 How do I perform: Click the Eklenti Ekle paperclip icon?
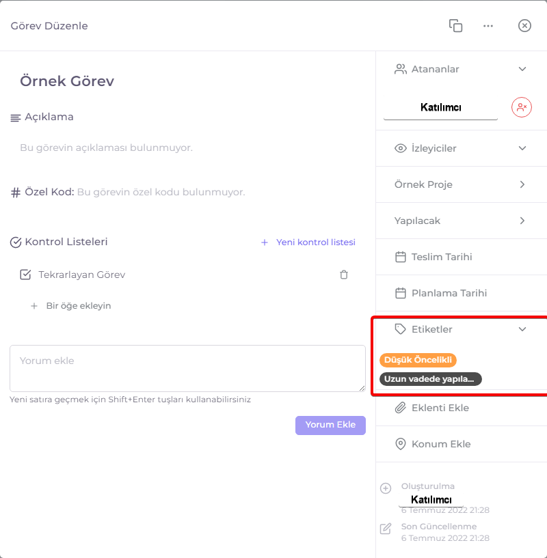[401, 408]
